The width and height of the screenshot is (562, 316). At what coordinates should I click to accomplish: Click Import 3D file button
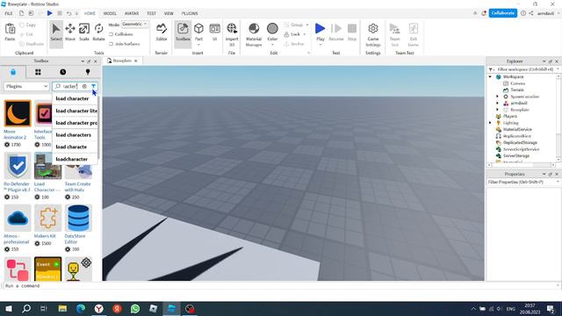click(x=232, y=34)
